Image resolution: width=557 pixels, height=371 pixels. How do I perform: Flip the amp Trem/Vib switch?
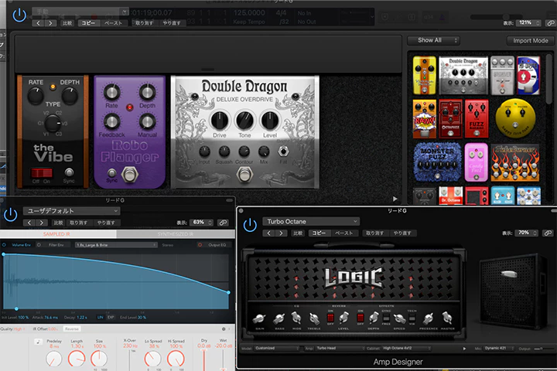coord(412,318)
